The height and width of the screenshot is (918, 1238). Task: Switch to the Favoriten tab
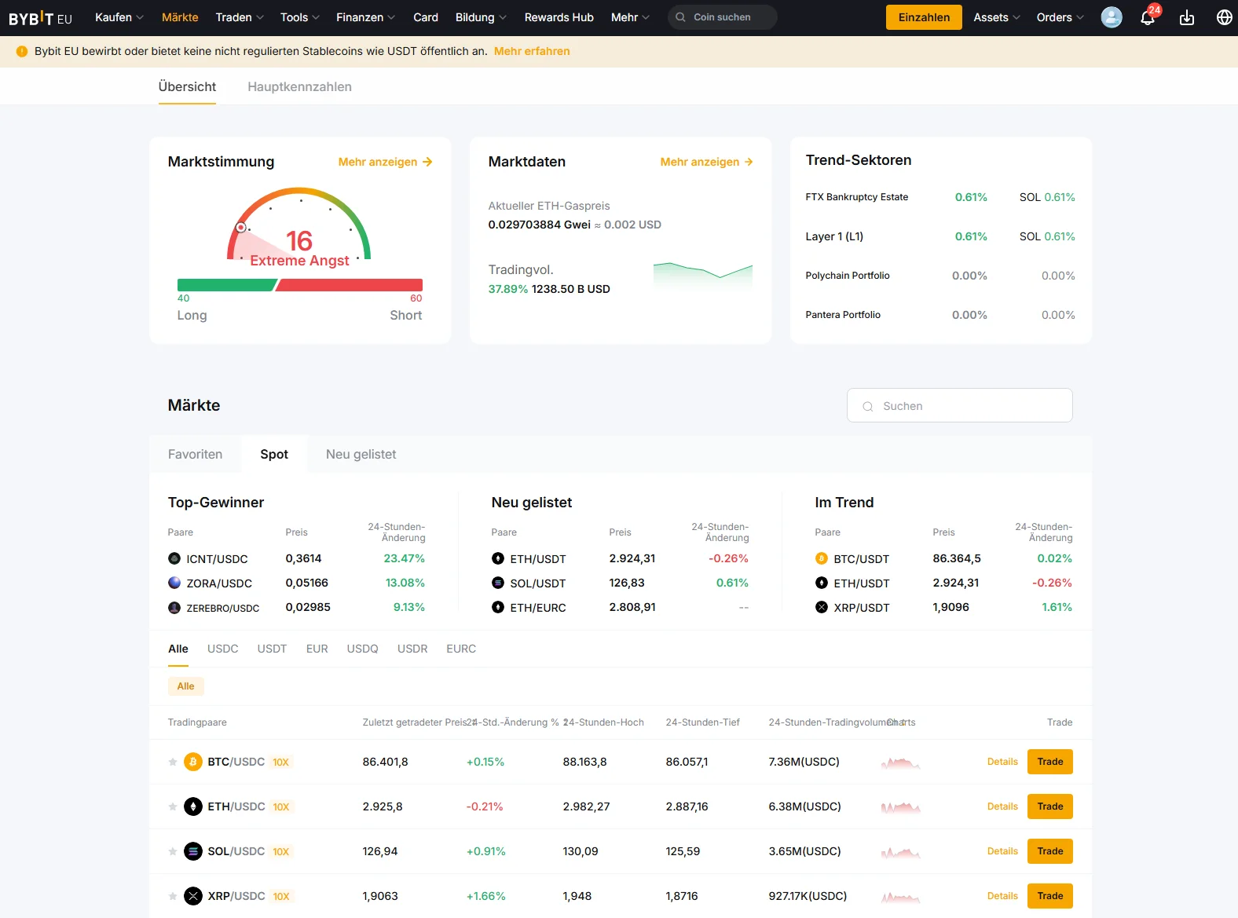[x=195, y=454]
